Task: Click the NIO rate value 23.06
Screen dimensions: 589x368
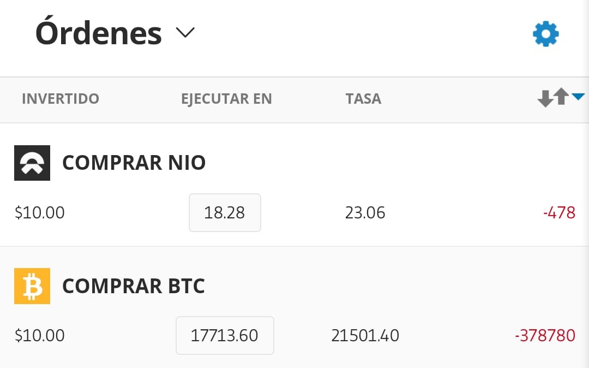Action: (x=365, y=213)
